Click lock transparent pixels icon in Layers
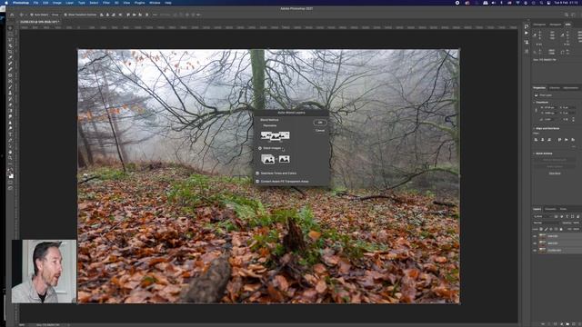 click(541, 229)
